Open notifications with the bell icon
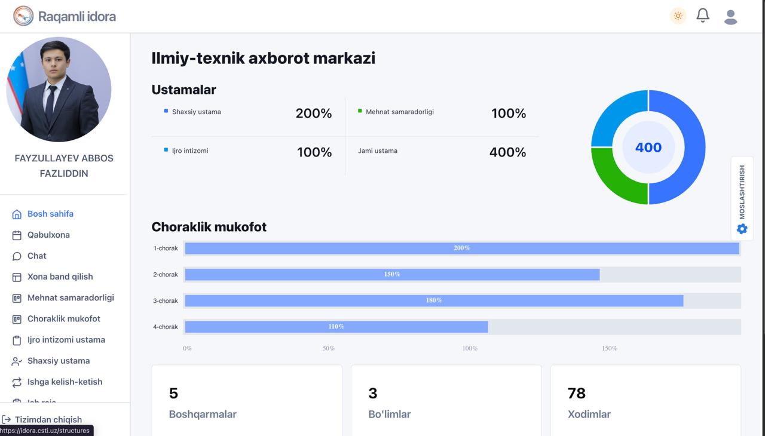Image resolution: width=765 pixels, height=436 pixels. pos(703,16)
